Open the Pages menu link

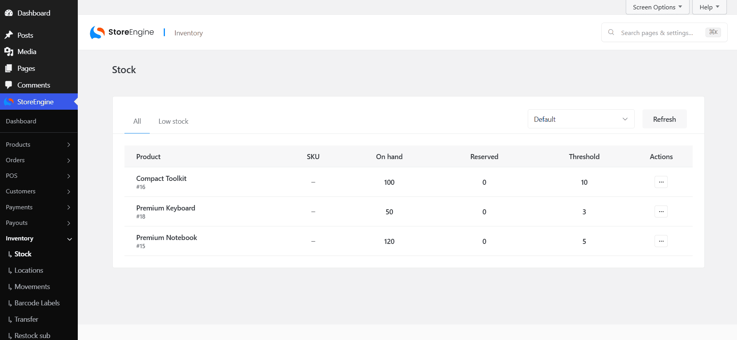pos(26,68)
